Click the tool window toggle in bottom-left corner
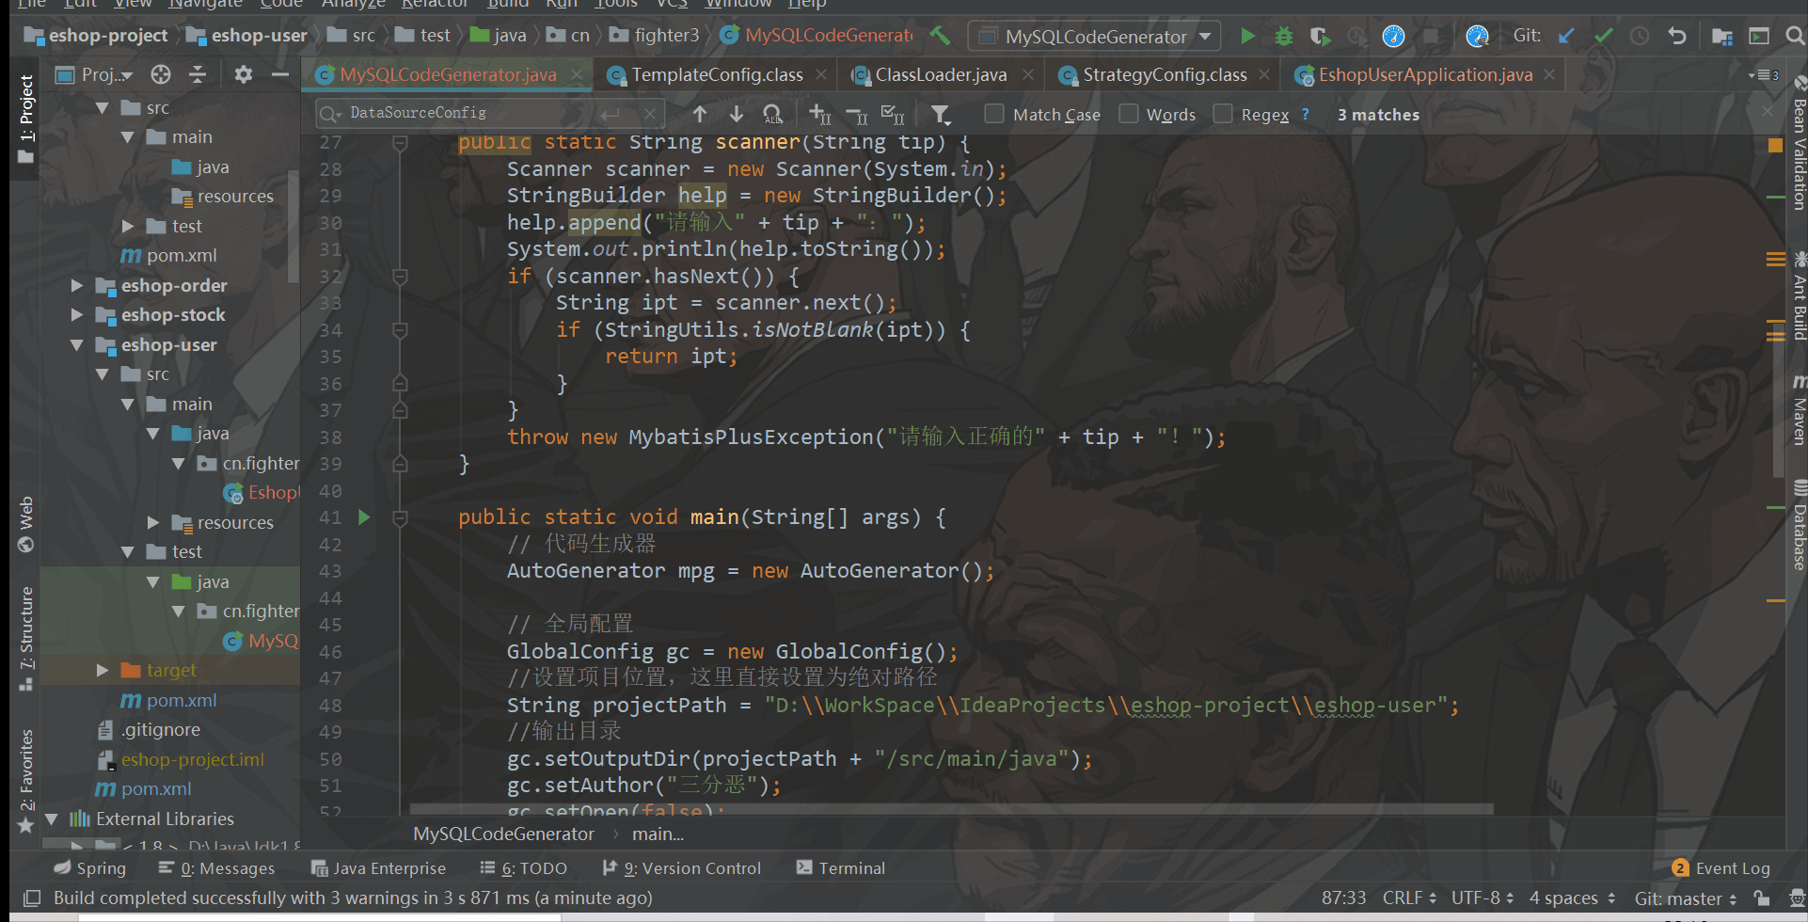The width and height of the screenshot is (1808, 922). coord(32,898)
